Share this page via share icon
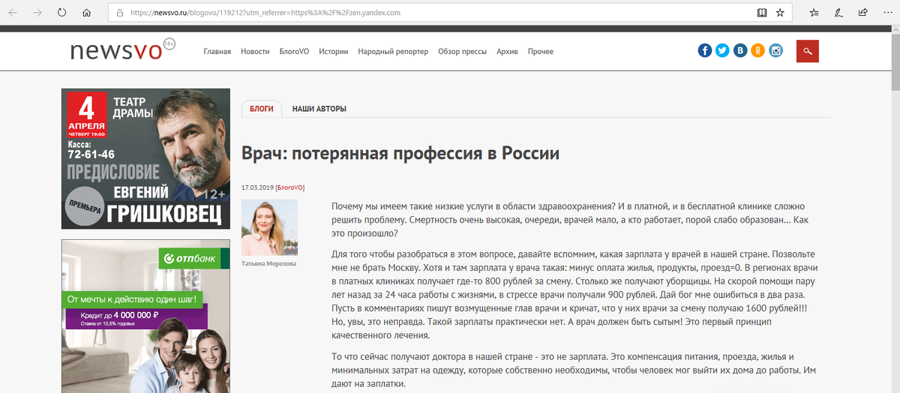Screen dimensions: 900x393 (862, 13)
